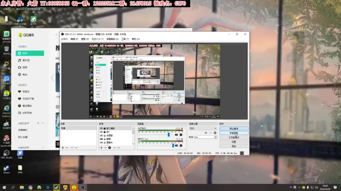The width and height of the screenshot is (341, 191).
Task: Open my favorites heart item in QQ Music
Action: pos(24,92)
